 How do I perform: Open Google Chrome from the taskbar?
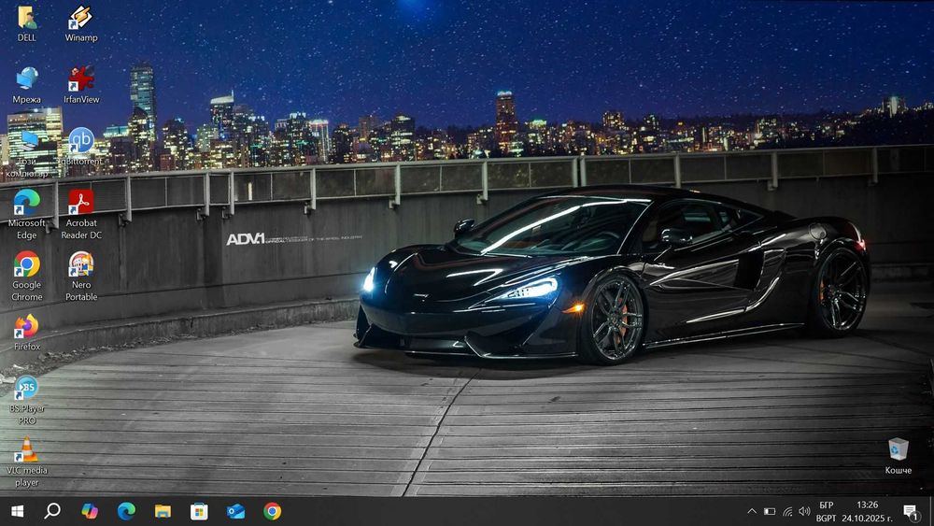point(272,511)
